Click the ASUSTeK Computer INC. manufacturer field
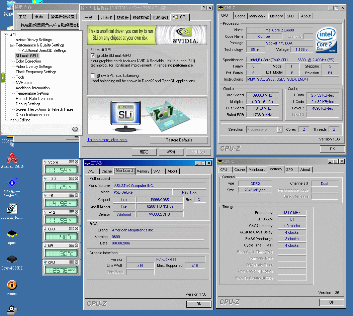Viewport: 353px width, 316px height. pyautogui.click(x=159, y=186)
